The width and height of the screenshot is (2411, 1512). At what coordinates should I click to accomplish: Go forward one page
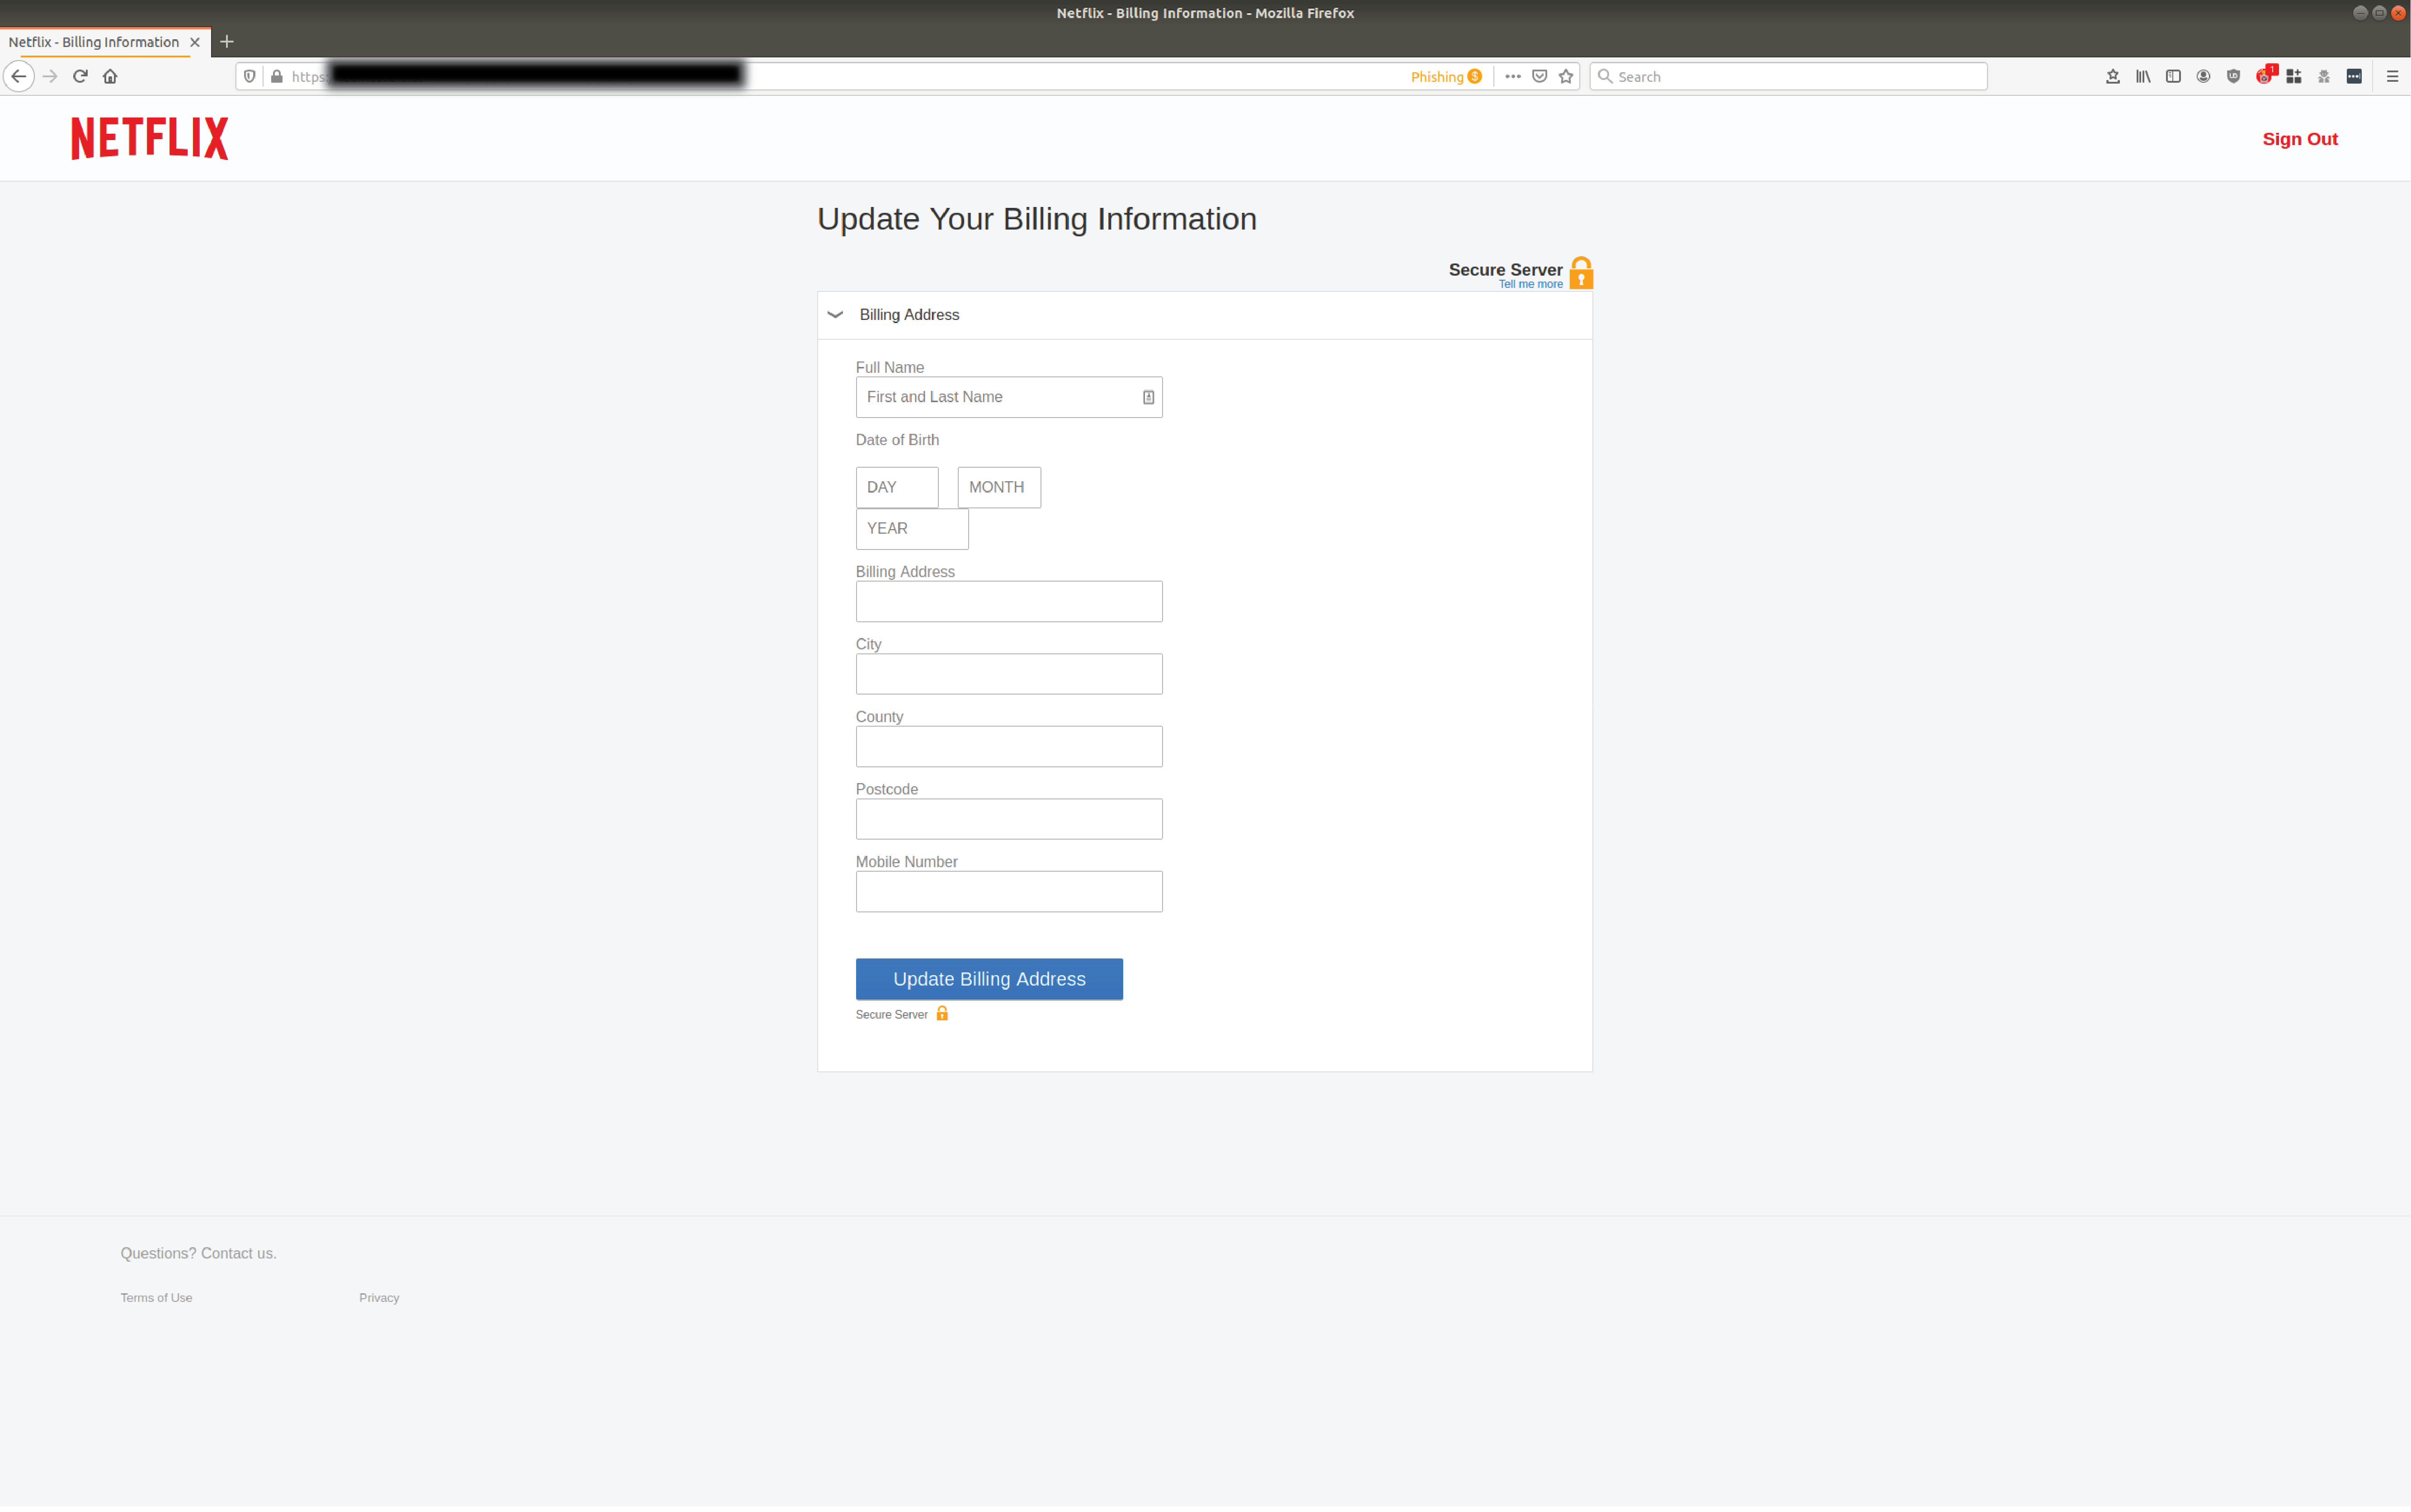click(x=50, y=76)
